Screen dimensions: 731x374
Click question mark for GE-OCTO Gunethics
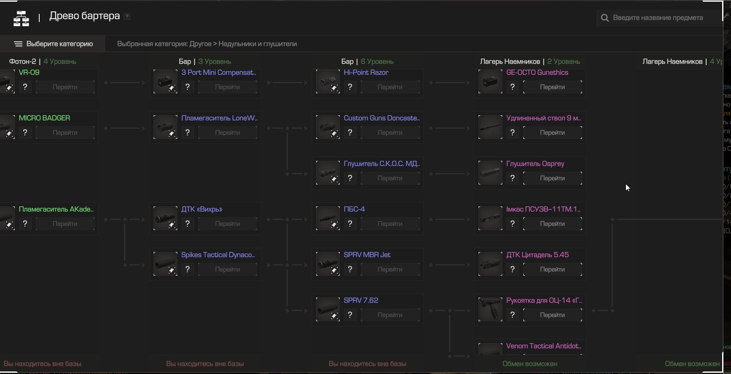(x=512, y=87)
